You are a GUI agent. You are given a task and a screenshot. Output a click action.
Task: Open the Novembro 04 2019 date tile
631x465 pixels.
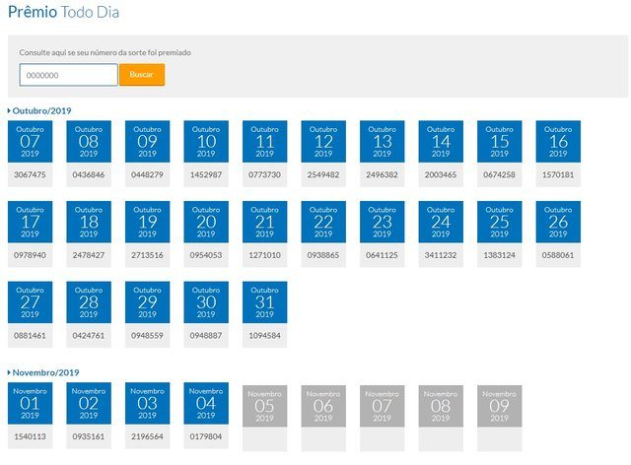click(x=206, y=405)
